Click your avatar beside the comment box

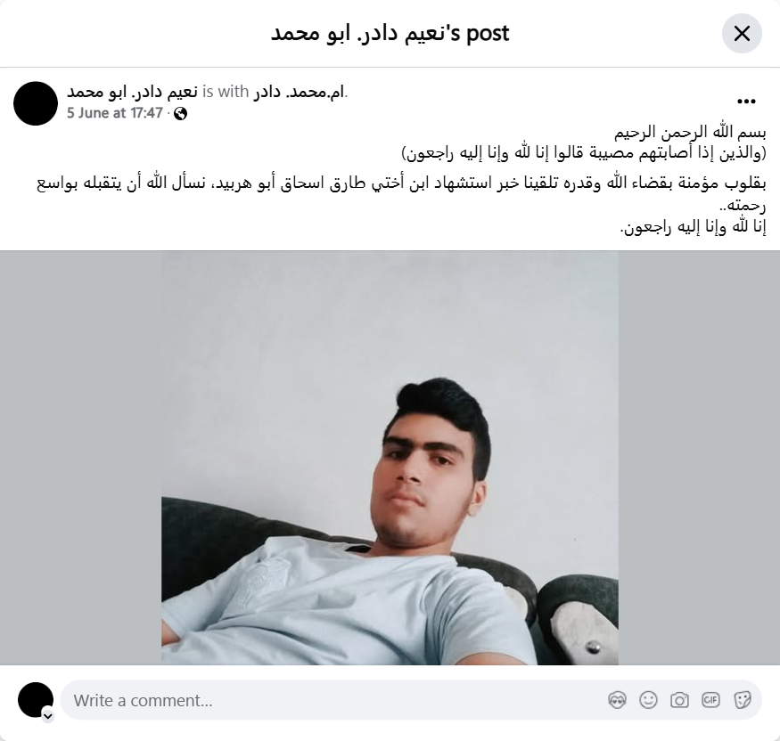pos(36,700)
